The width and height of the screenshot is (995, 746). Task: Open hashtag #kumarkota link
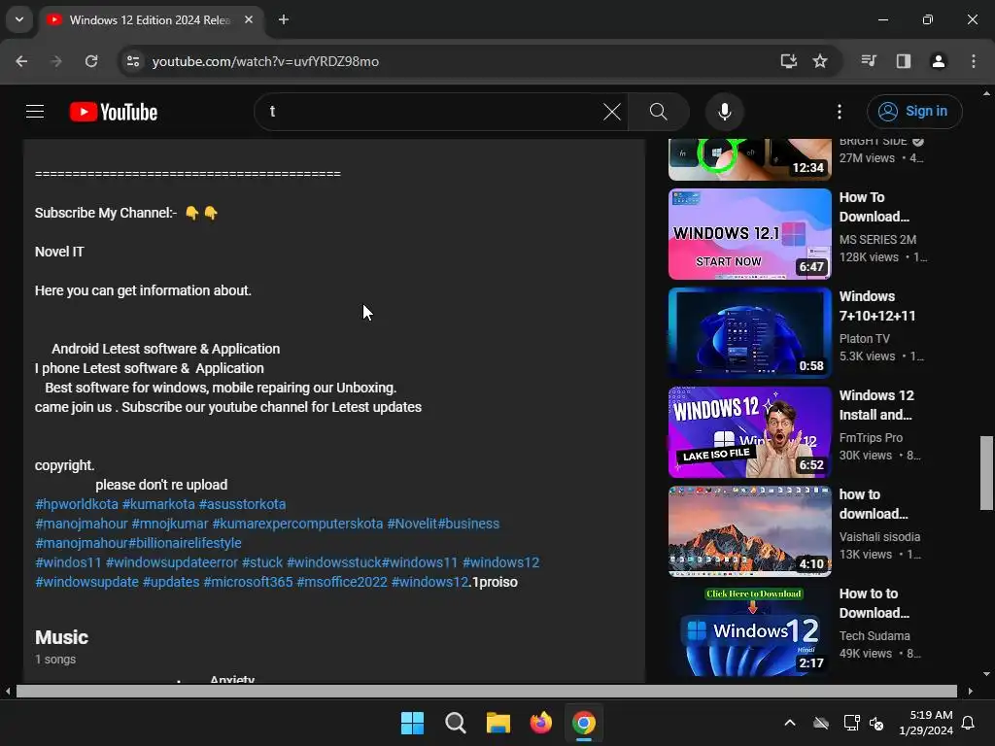point(158,504)
